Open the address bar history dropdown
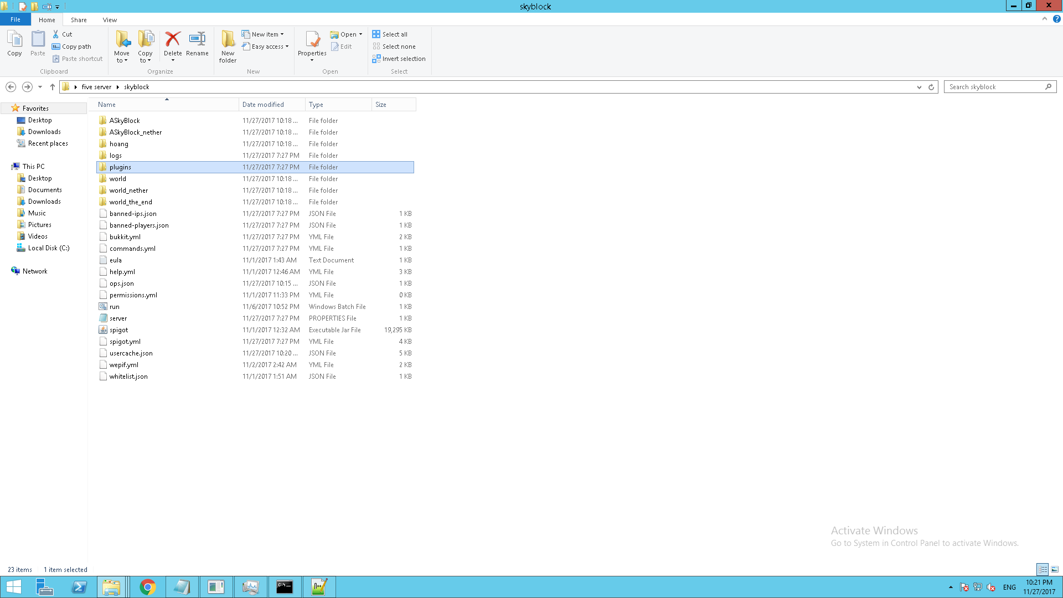The image size is (1063, 598). coord(919,87)
